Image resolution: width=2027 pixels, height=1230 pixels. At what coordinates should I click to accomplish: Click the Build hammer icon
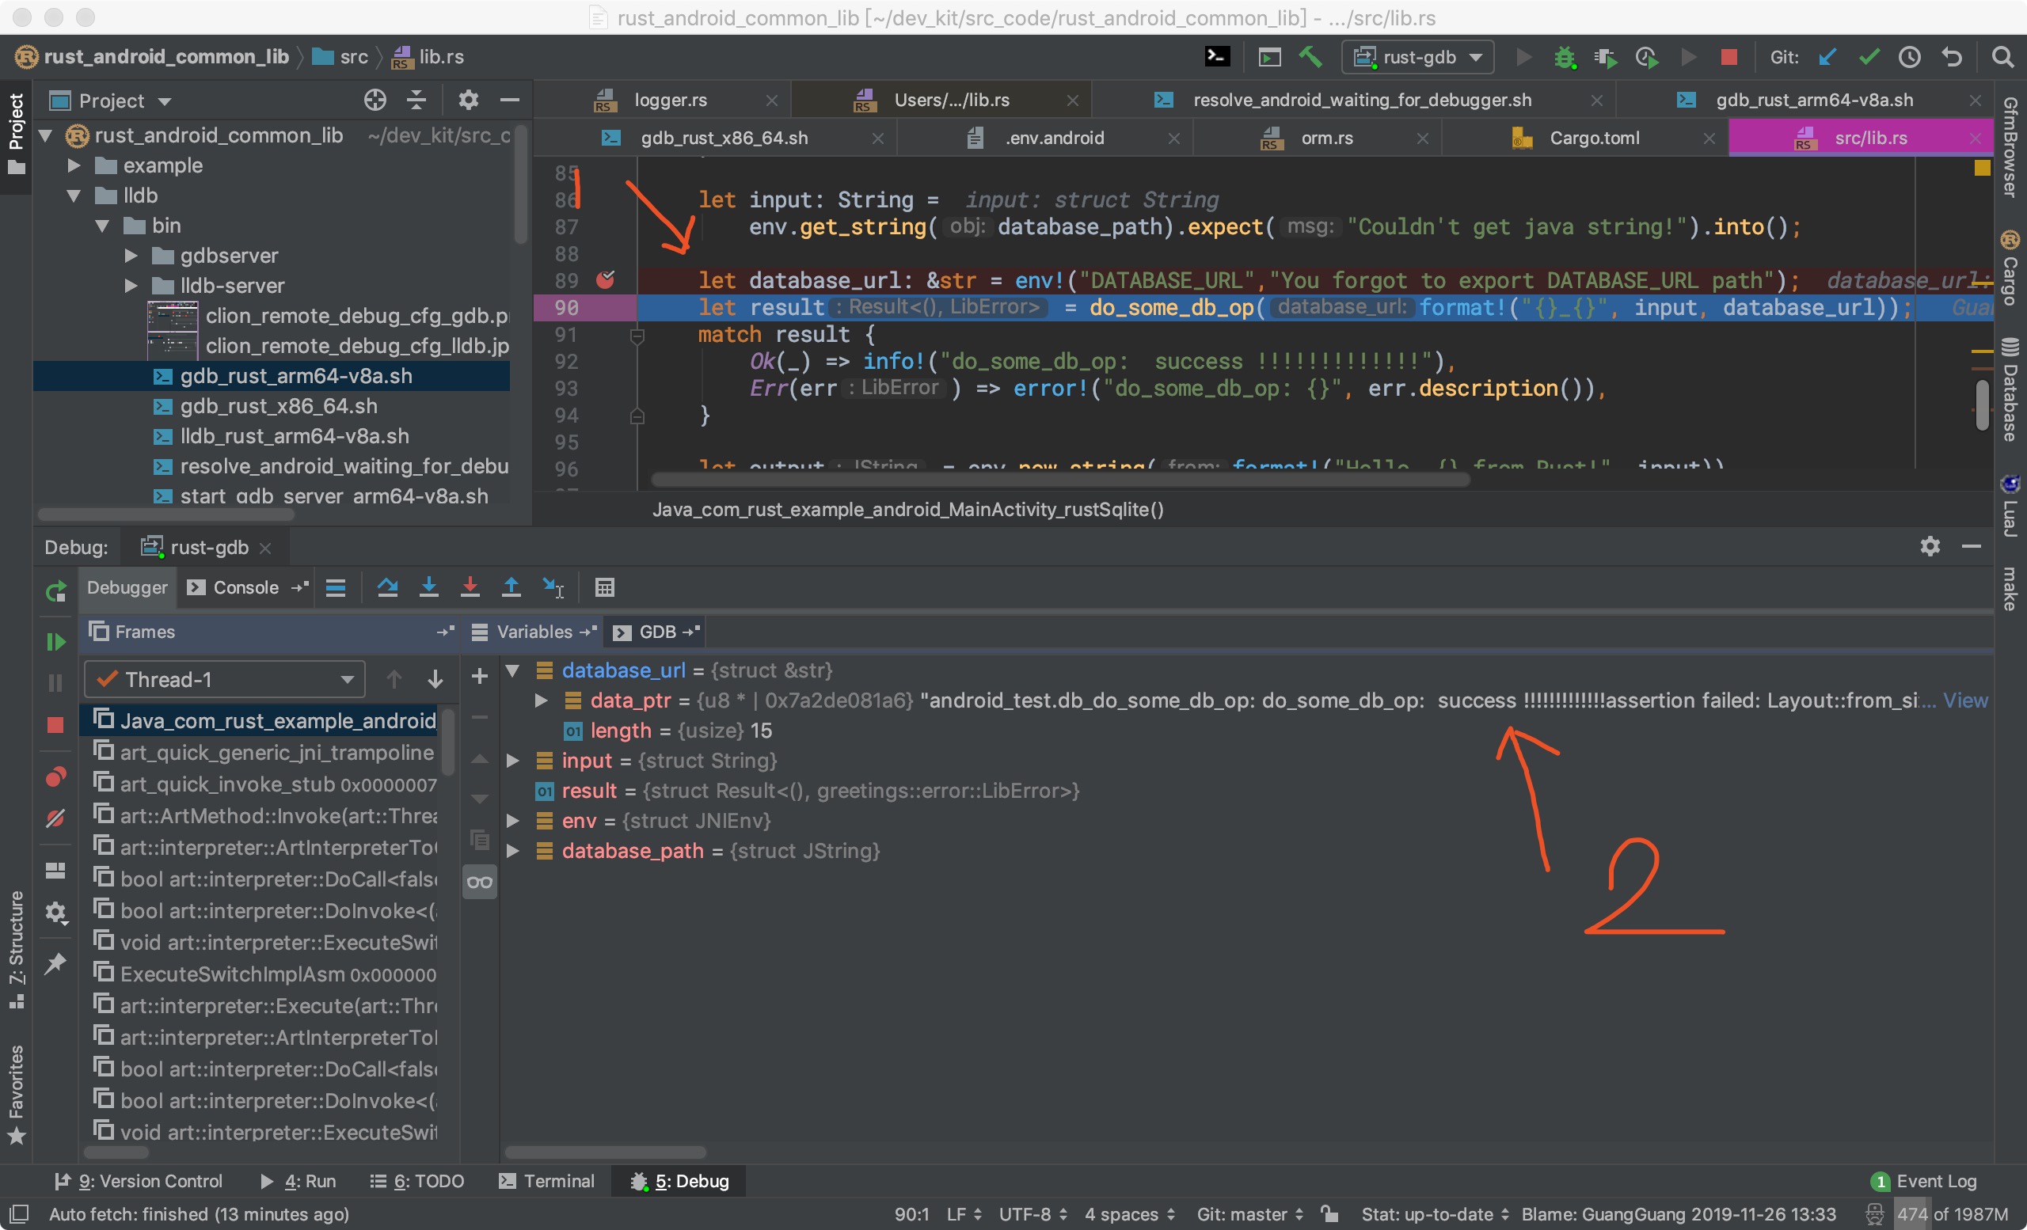(1310, 57)
